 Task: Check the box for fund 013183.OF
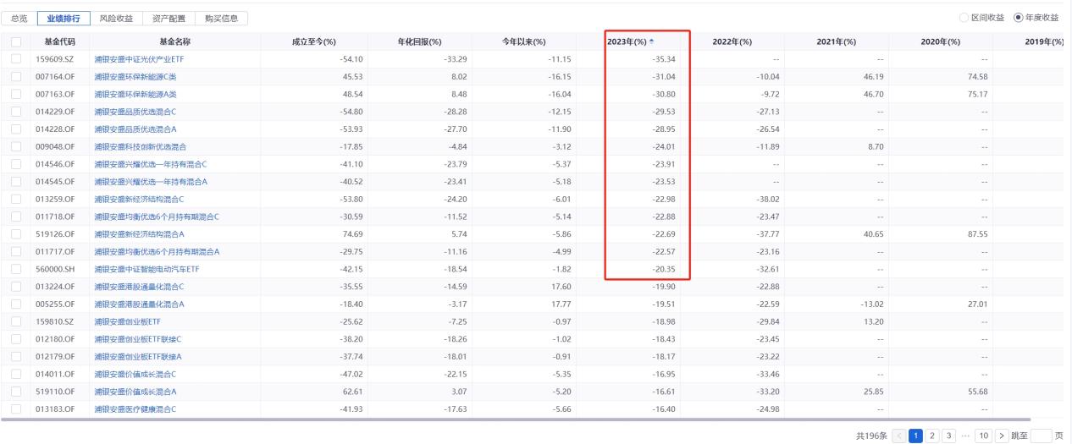pos(17,409)
